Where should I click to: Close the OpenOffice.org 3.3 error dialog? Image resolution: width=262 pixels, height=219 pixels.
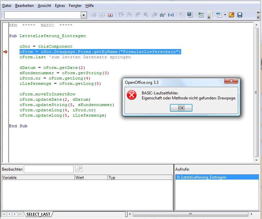(x=231, y=81)
